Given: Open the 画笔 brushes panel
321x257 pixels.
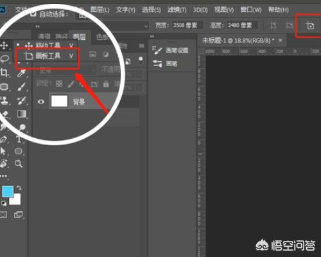Looking at the screenshot, I should (165, 64).
